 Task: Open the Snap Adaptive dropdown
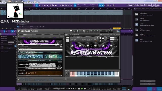[x=94, y=5]
